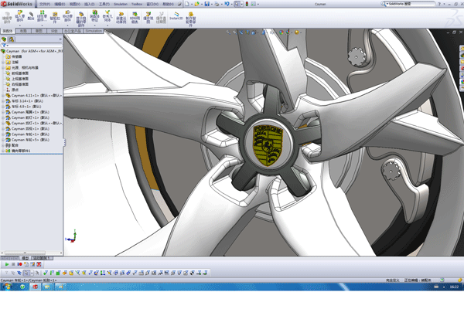Click the SolidWorks search input field
The image size is (464, 309).
(411, 4)
